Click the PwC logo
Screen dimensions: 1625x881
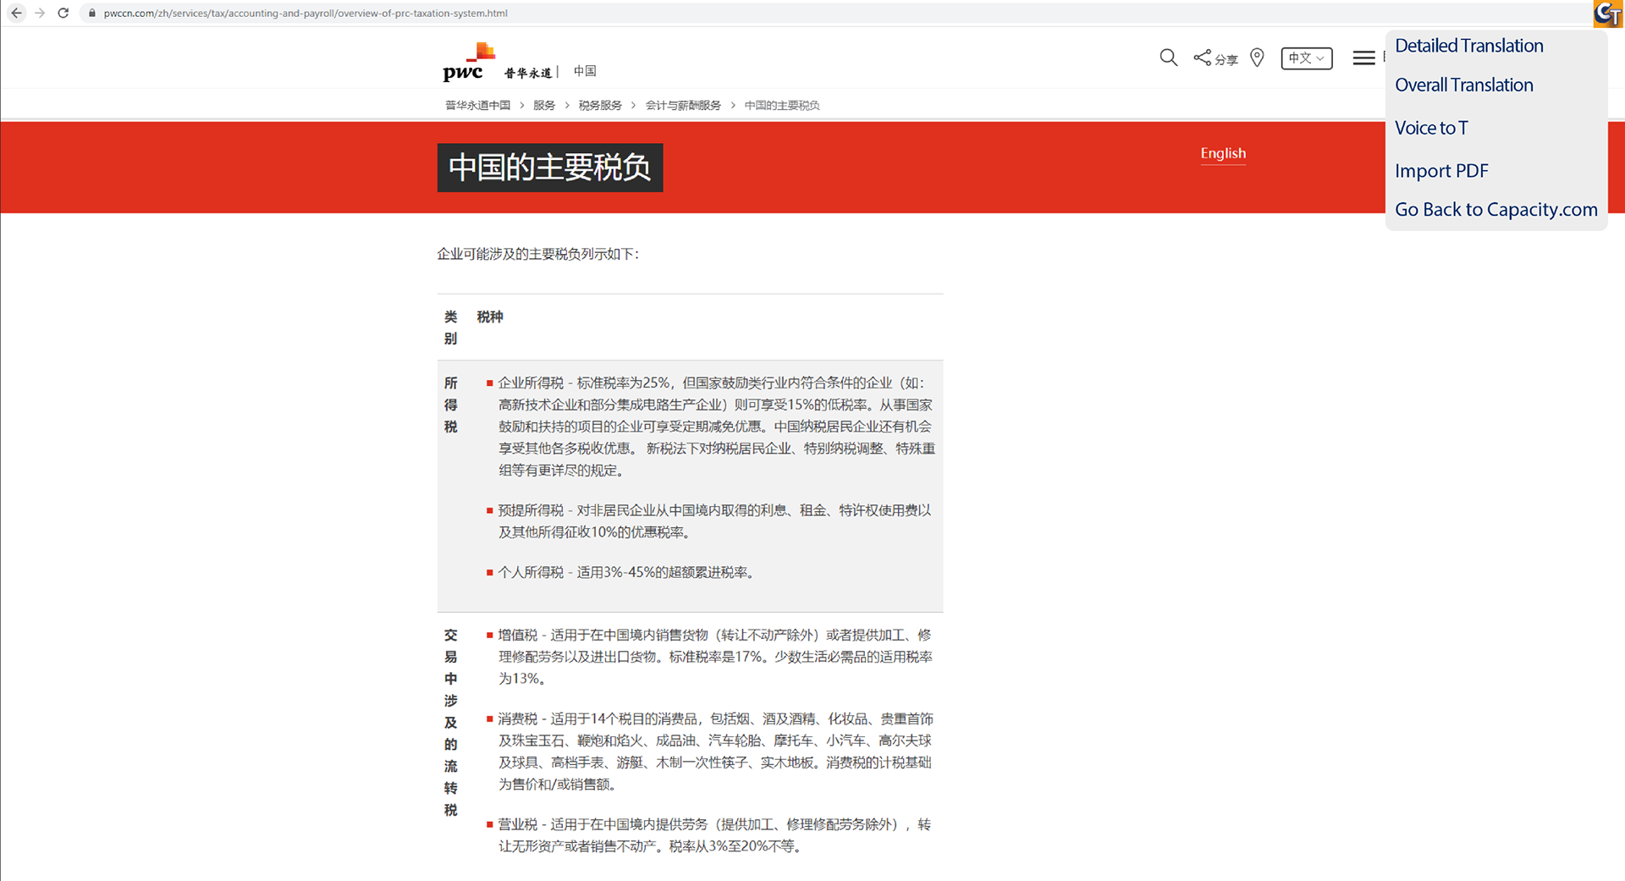(x=469, y=62)
